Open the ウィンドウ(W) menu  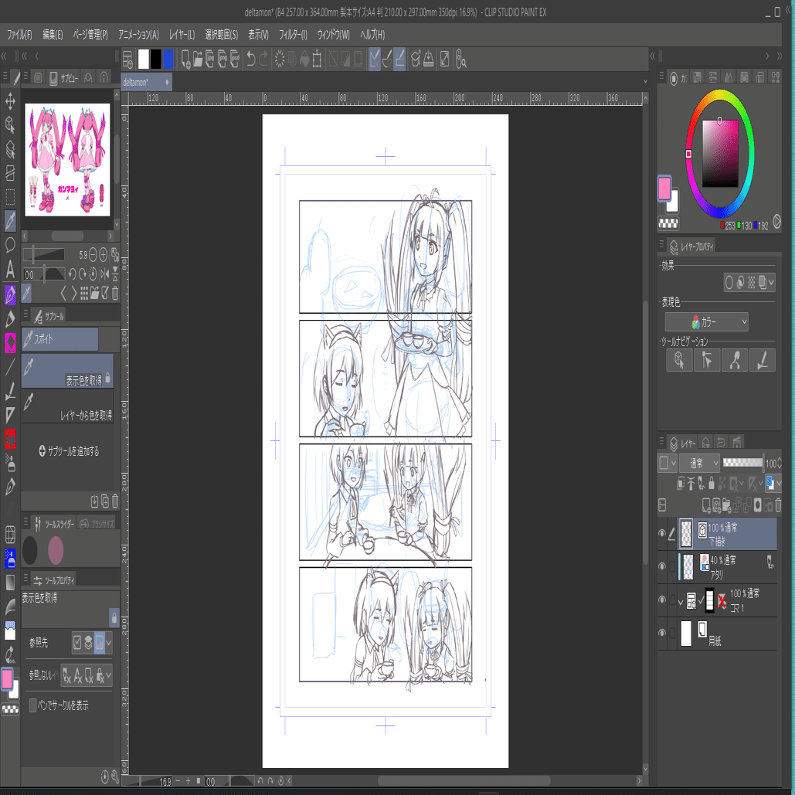point(333,35)
